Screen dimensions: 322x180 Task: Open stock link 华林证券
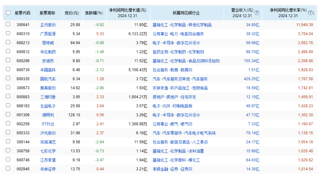(48, 169)
